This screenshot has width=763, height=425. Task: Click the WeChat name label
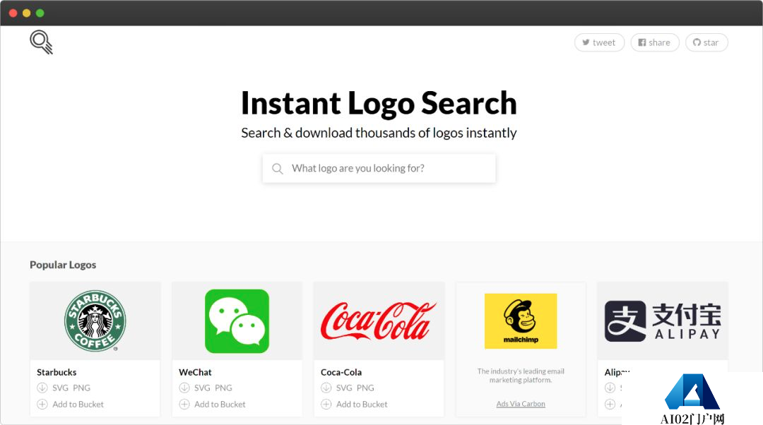pyautogui.click(x=195, y=372)
